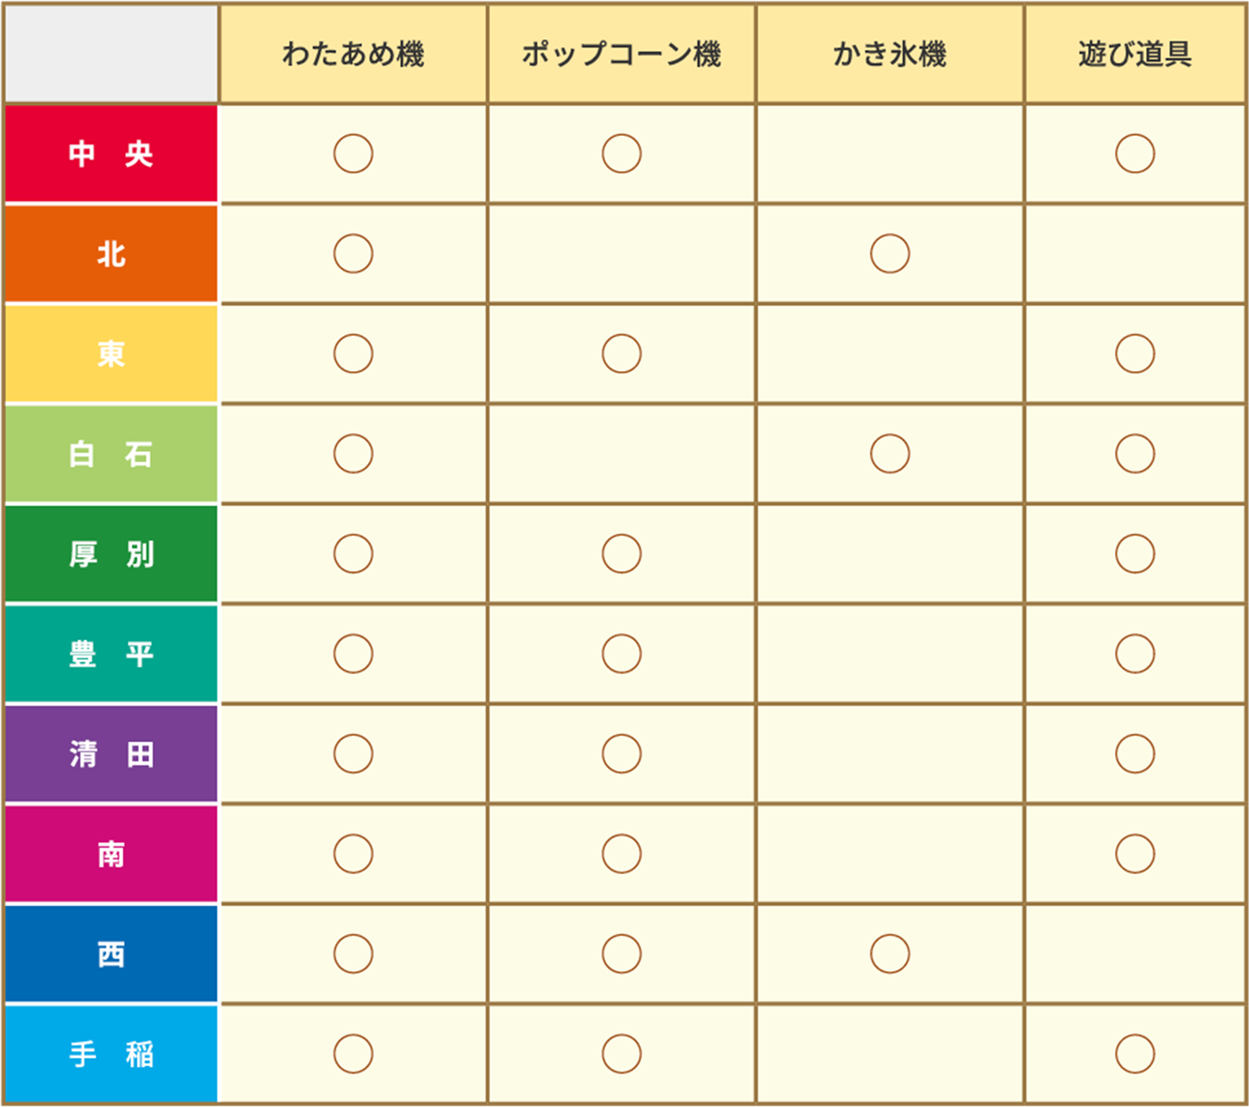Click the yellow 東 row label
The image size is (1249, 1107).
[x=111, y=353]
